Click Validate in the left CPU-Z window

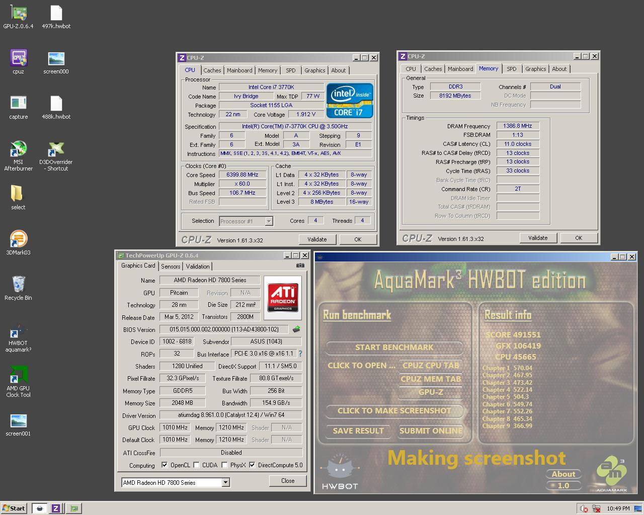tap(317, 239)
